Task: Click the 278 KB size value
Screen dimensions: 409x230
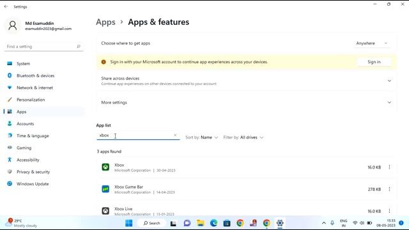Action: pyautogui.click(x=374, y=189)
